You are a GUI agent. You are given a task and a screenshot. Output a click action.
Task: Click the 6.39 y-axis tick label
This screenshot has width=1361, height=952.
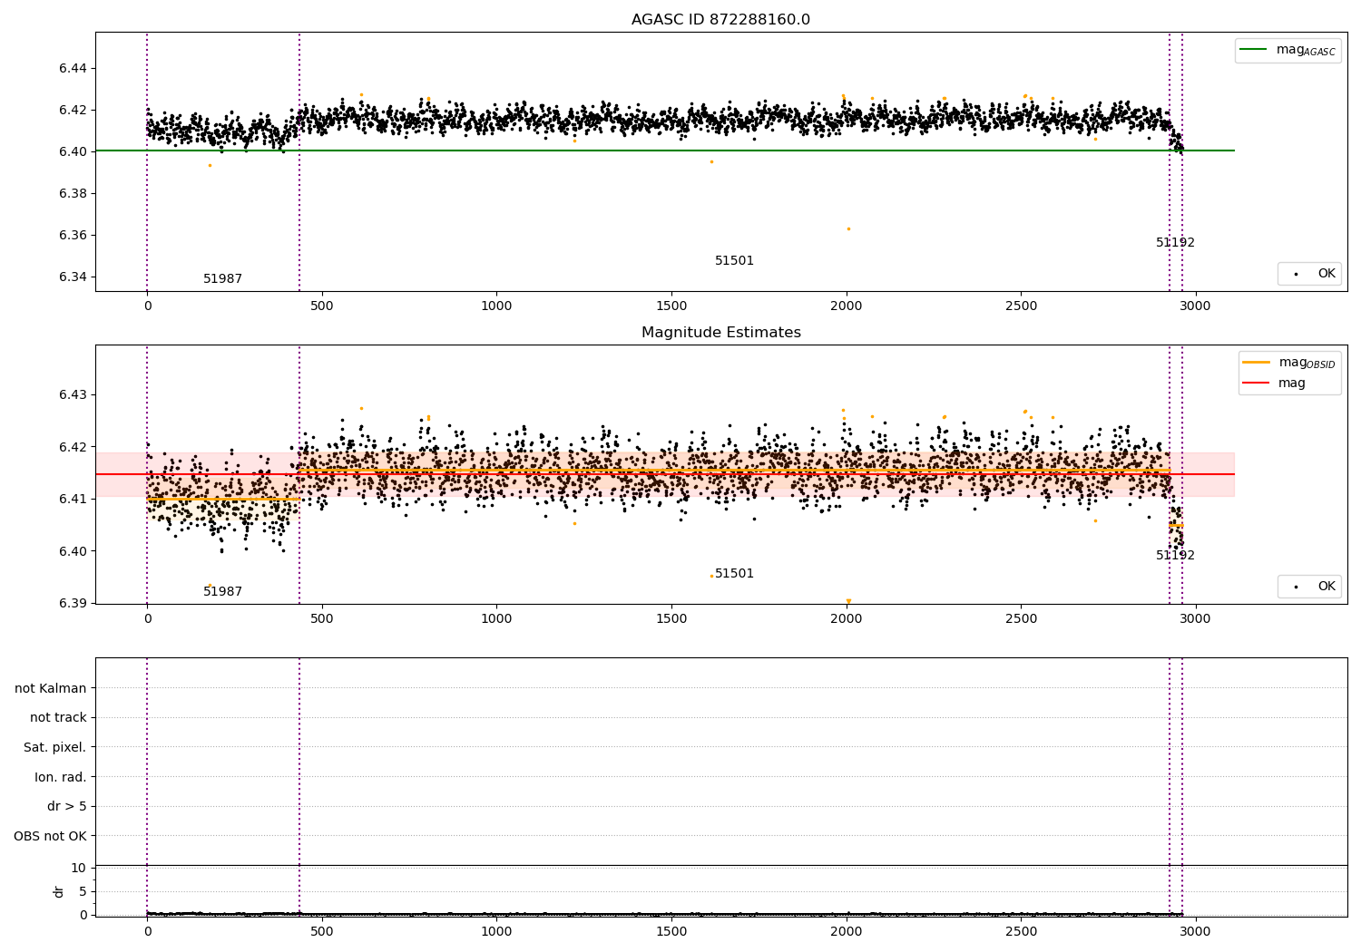pos(73,604)
